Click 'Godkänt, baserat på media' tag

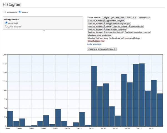[99, 26]
